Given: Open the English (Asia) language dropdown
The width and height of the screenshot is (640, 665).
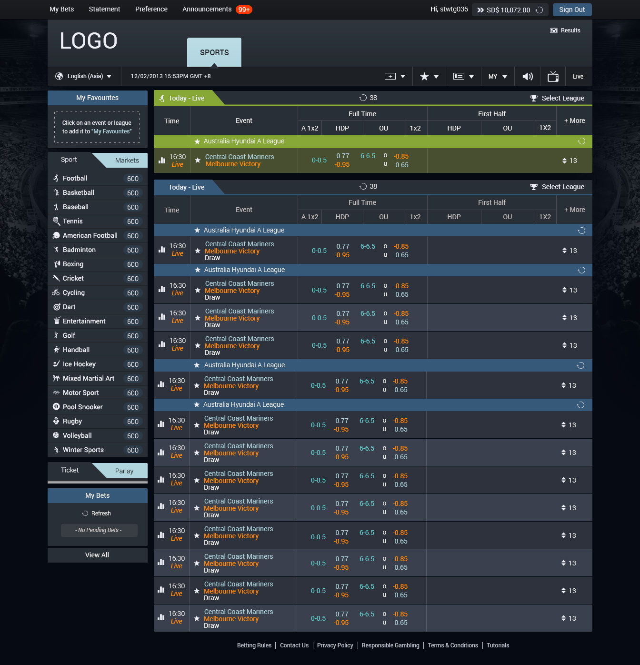Looking at the screenshot, I should [84, 76].
